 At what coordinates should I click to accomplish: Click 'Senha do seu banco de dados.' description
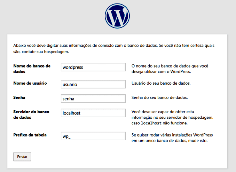[x=159, y=97]
